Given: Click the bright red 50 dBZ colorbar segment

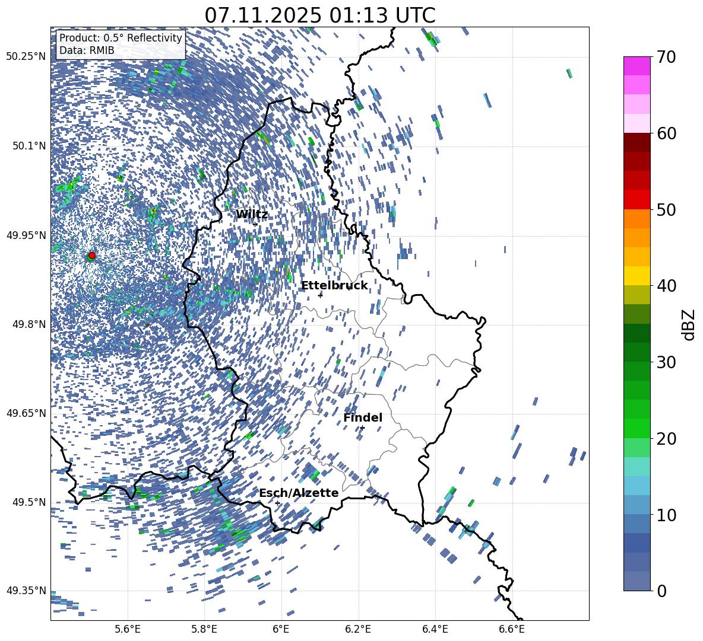Looking at the screenshot, I should [x=637, y=200].
